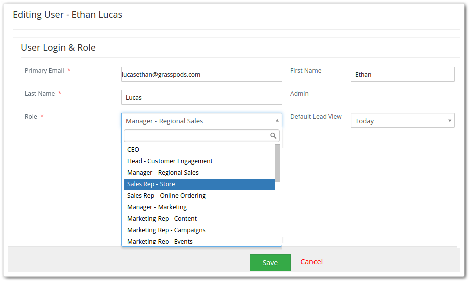Open the Default Lead View dropdown
Viewport: 471px width, 283px height.
(402, 120)
